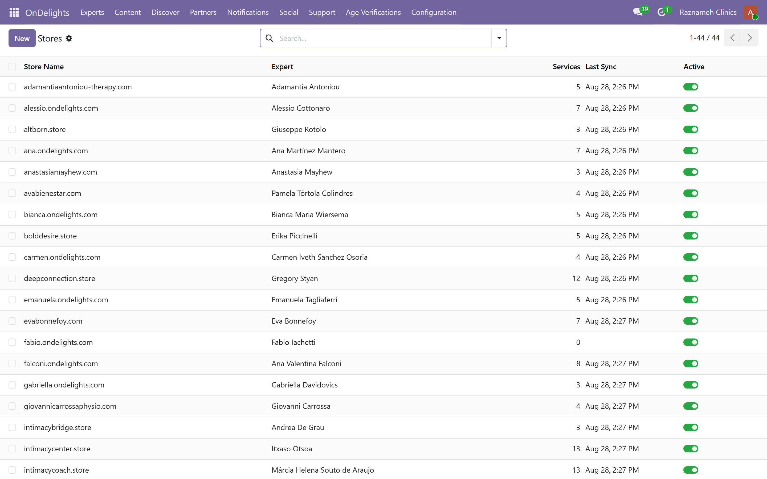Check the box for bolddesire.store row
Image resolution: width=767 pixels, height=479 pixels.
click(12, 236)
